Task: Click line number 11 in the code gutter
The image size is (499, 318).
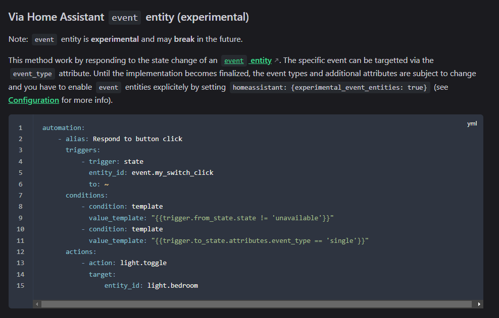Action: tap(20, 240)
